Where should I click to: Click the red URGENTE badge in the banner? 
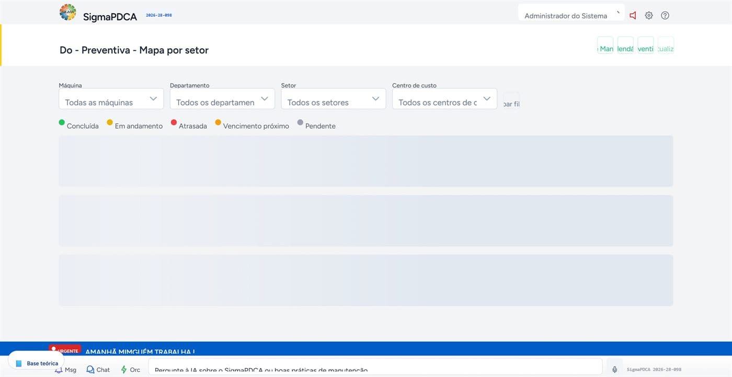[65, 350]
